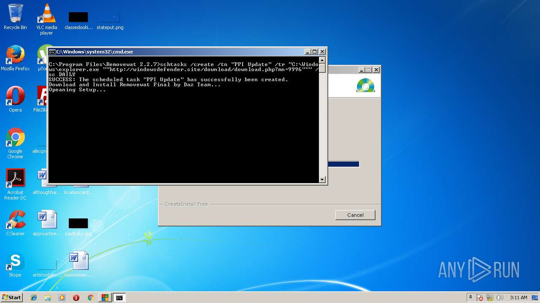The image size is (540, 303).
Task: Click the cmd.exe title bar text
Action: click(95, 52)
